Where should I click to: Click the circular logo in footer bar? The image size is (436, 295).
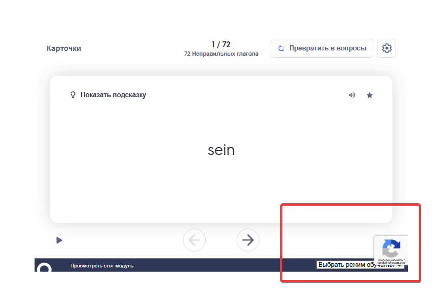pos(44,267)
